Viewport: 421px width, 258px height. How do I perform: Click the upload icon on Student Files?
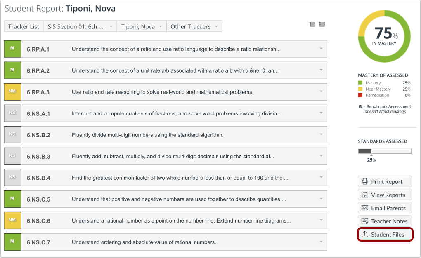pos(365,234)
